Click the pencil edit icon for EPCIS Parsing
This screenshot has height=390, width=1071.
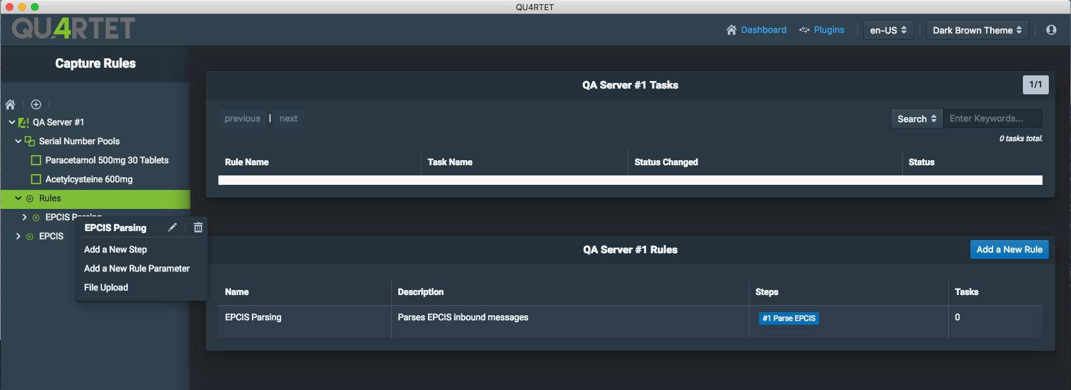tap(172, 227)
